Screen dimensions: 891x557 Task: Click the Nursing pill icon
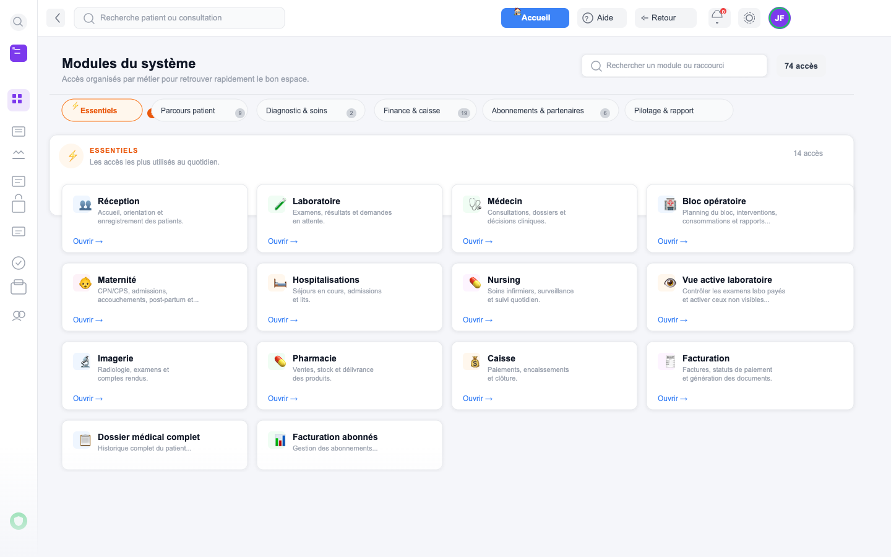coord(472,283)
